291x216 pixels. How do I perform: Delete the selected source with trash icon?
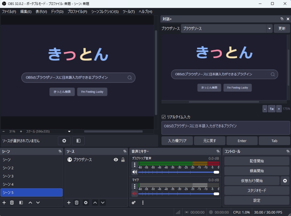[76, 202]
